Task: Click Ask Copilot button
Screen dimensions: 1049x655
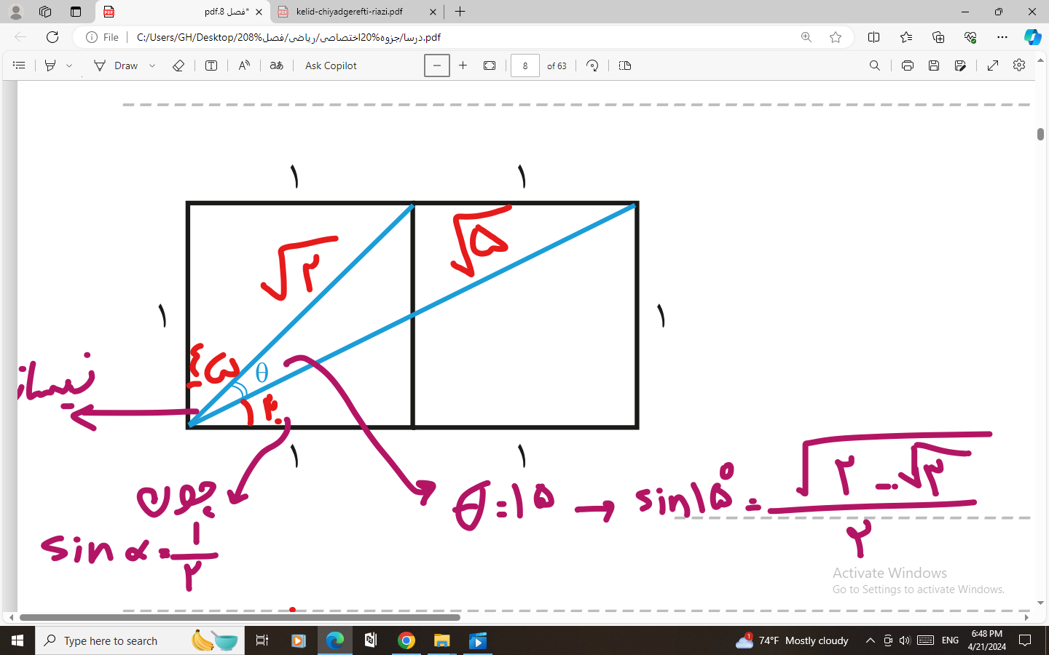Action: coord(331,65)
